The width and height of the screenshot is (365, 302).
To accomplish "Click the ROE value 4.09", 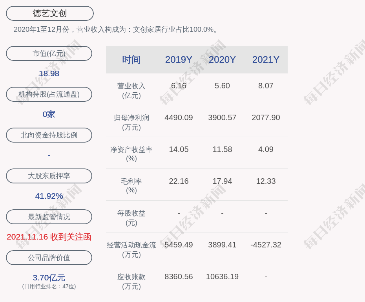I will tap(266, 149).
